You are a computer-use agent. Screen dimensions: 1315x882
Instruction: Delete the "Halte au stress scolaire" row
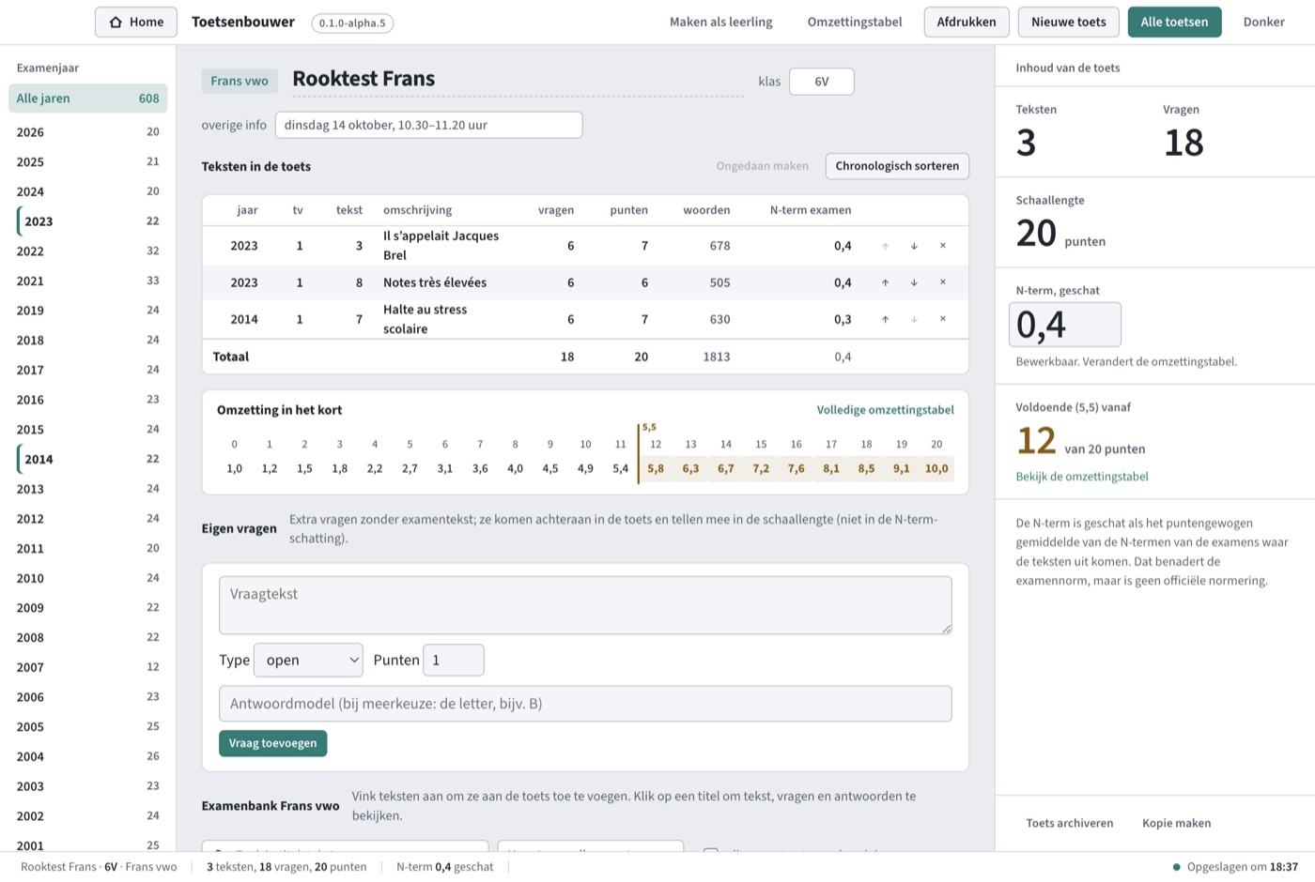[943, 319]
